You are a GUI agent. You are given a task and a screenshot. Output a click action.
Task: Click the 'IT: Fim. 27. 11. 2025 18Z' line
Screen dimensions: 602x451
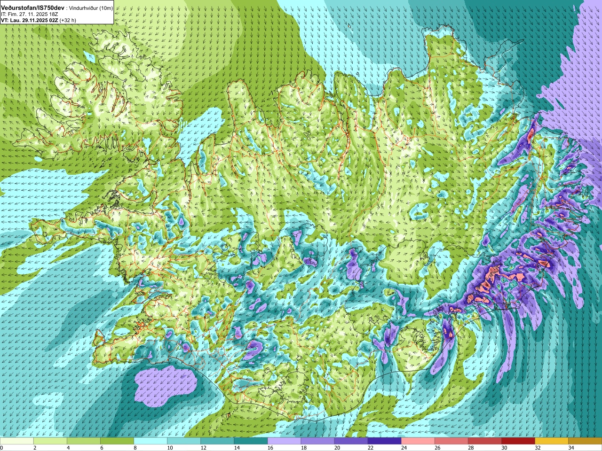(x=30, y=14)
